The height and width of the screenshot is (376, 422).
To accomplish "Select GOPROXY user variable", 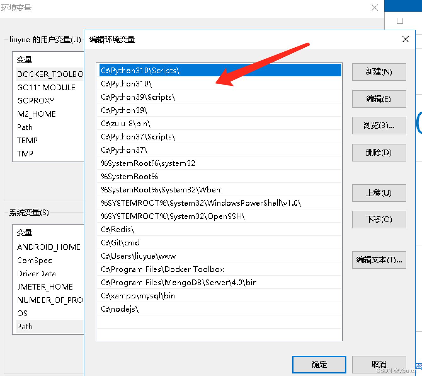I will tap(50, 101).
